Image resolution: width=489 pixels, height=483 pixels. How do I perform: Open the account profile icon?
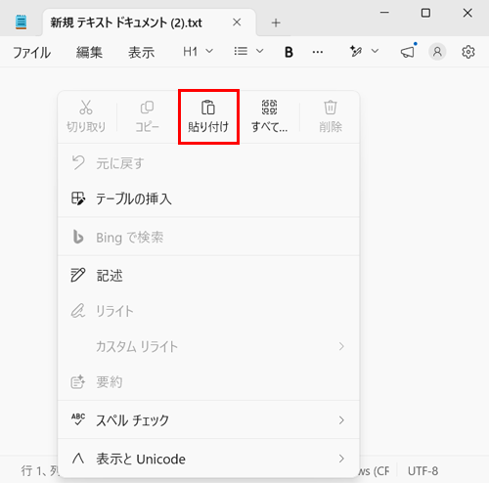[x=437, y=52]
